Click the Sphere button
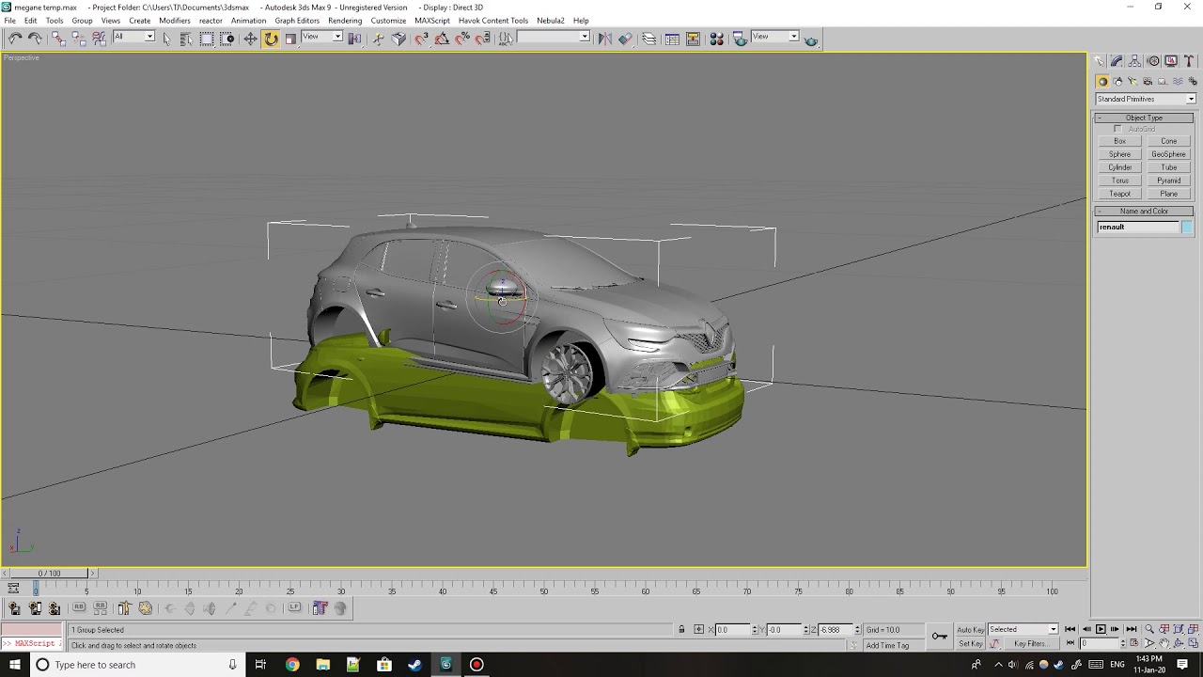 [x=1119, y=154]
